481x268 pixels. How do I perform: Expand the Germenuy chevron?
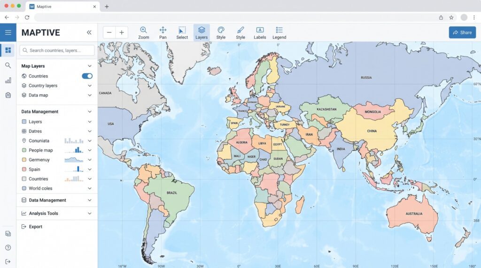click(90, 160)
